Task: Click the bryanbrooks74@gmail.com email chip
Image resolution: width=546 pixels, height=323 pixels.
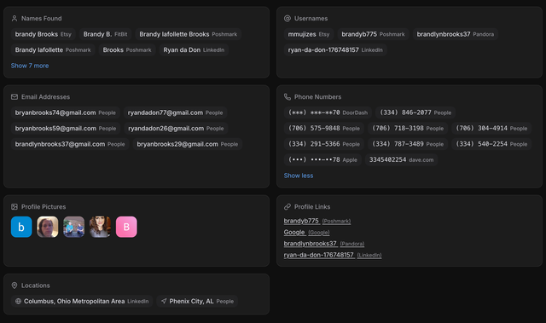Action: (66, 112)
